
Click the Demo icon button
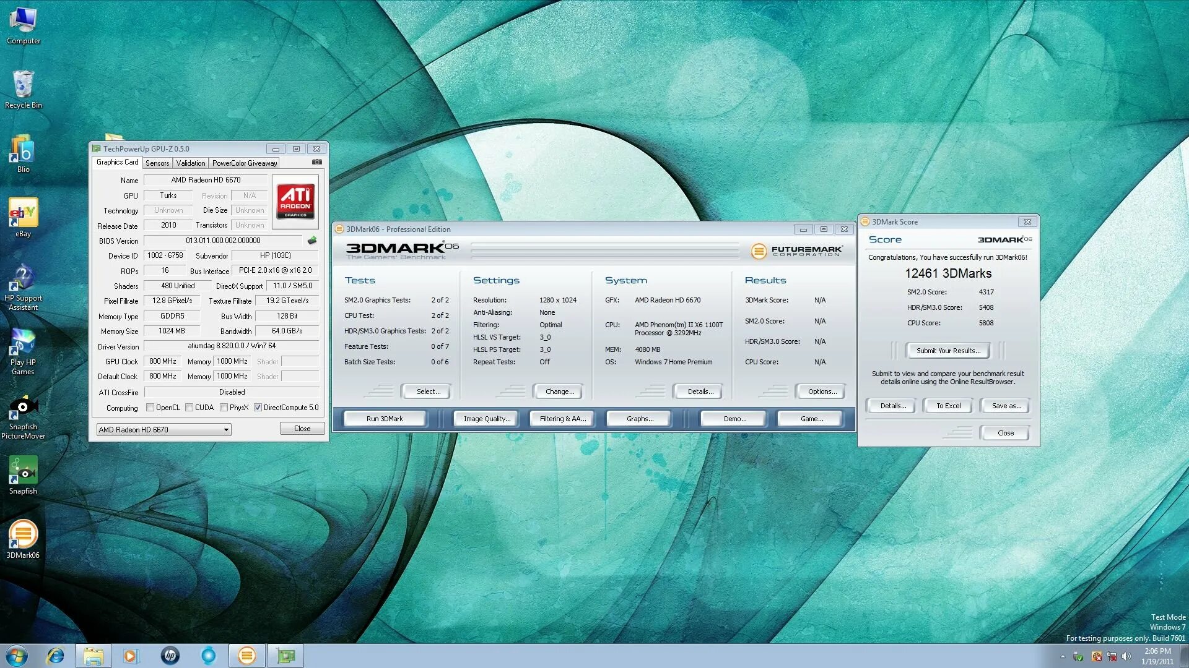coord(734,418)
